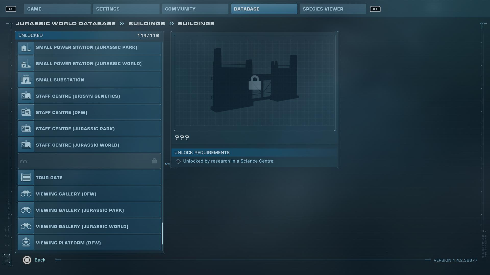Go to Jurassic World Database breadcrumb
Image resolution: width=490 pixels, height=275 pixels.
coord(66,23)
